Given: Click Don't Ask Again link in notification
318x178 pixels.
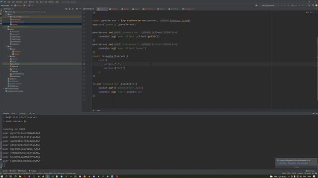Looking at the screenshot, I should (303, 163).
